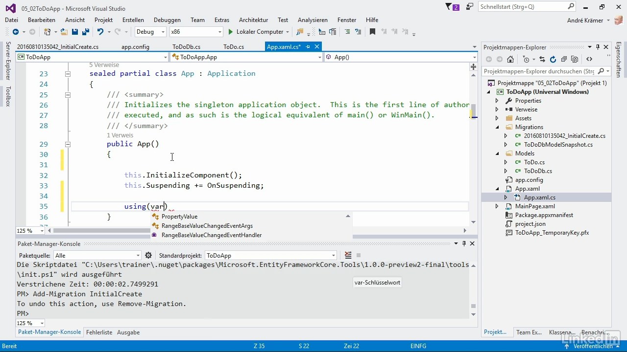Open the Debuggen menu
This screenshot has width=627, height=352.
[x=167, y=20]
